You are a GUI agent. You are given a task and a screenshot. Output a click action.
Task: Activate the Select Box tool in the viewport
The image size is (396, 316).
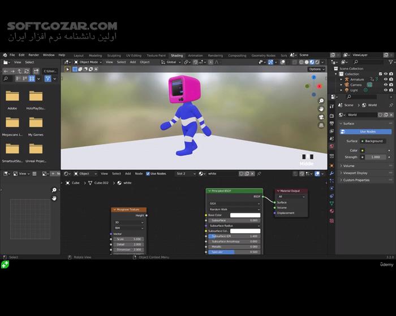click(67, 69)
